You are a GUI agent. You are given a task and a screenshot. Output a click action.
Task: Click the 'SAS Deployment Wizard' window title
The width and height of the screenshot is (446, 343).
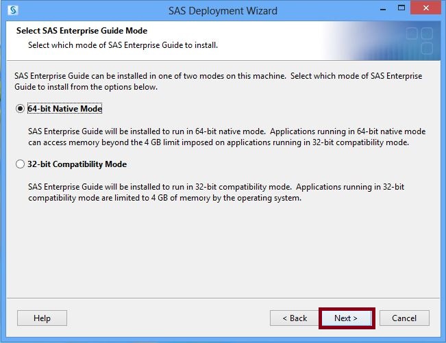pos(223,11)
